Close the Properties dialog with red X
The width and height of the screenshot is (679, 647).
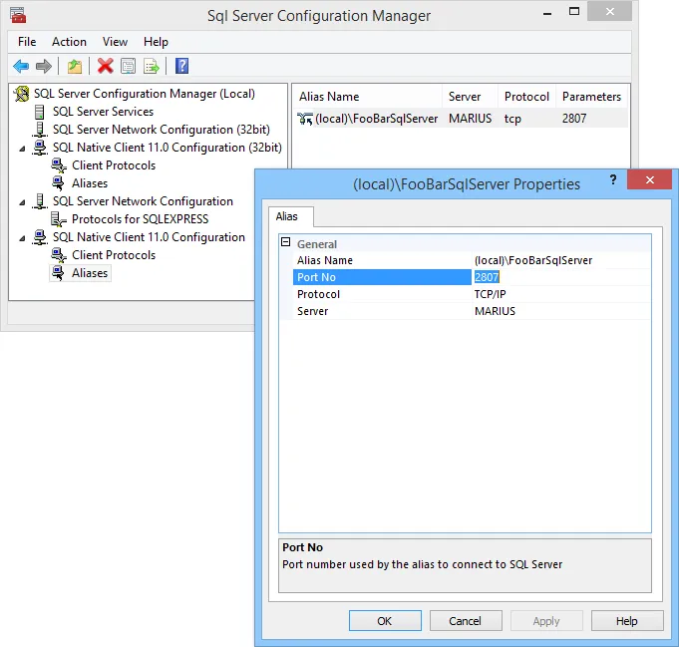click(649, 179)
